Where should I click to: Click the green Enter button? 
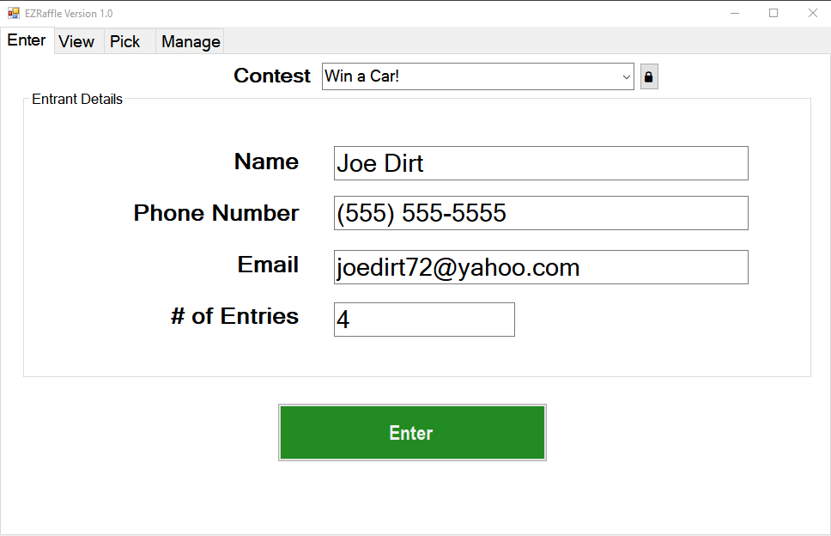[412, 433]
